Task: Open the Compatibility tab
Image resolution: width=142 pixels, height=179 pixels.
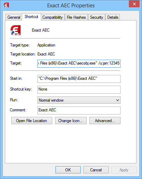Action: (53, 17)
